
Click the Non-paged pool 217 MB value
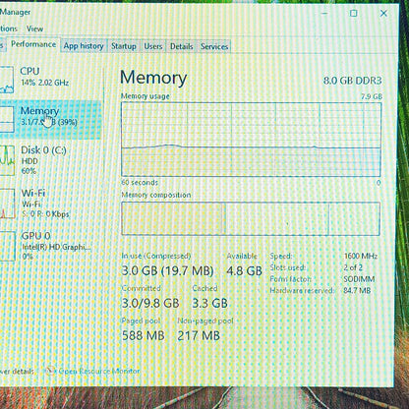199,335
